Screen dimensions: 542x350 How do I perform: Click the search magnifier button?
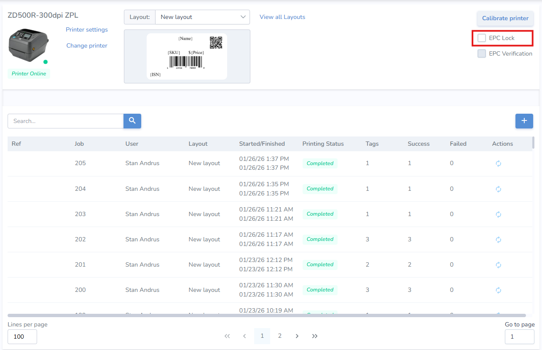click(x=132, y=121)
